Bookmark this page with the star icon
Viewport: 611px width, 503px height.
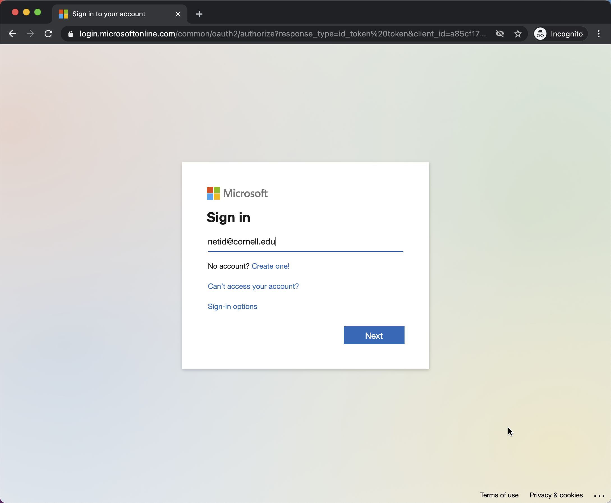coord(518,34)
